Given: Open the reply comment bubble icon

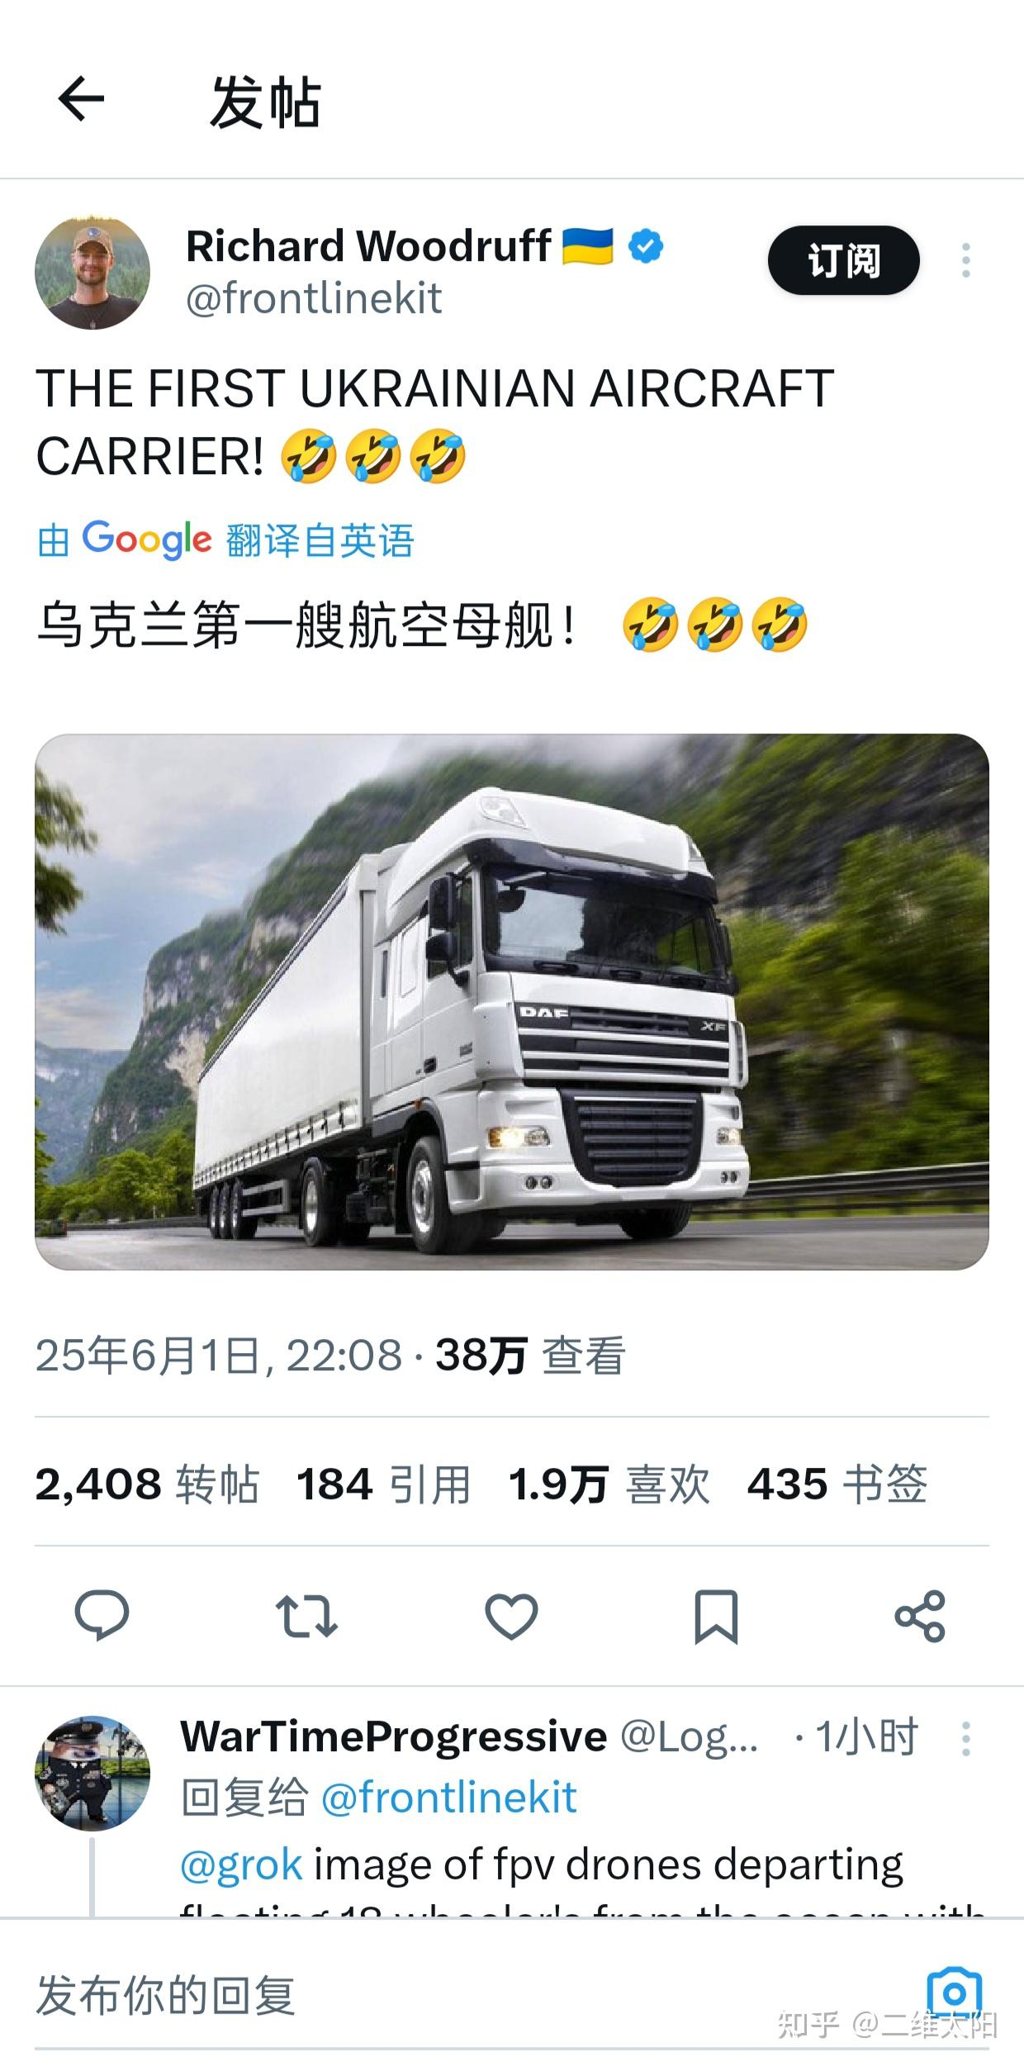Looking at the screenshot, I should click(102, 1615).
